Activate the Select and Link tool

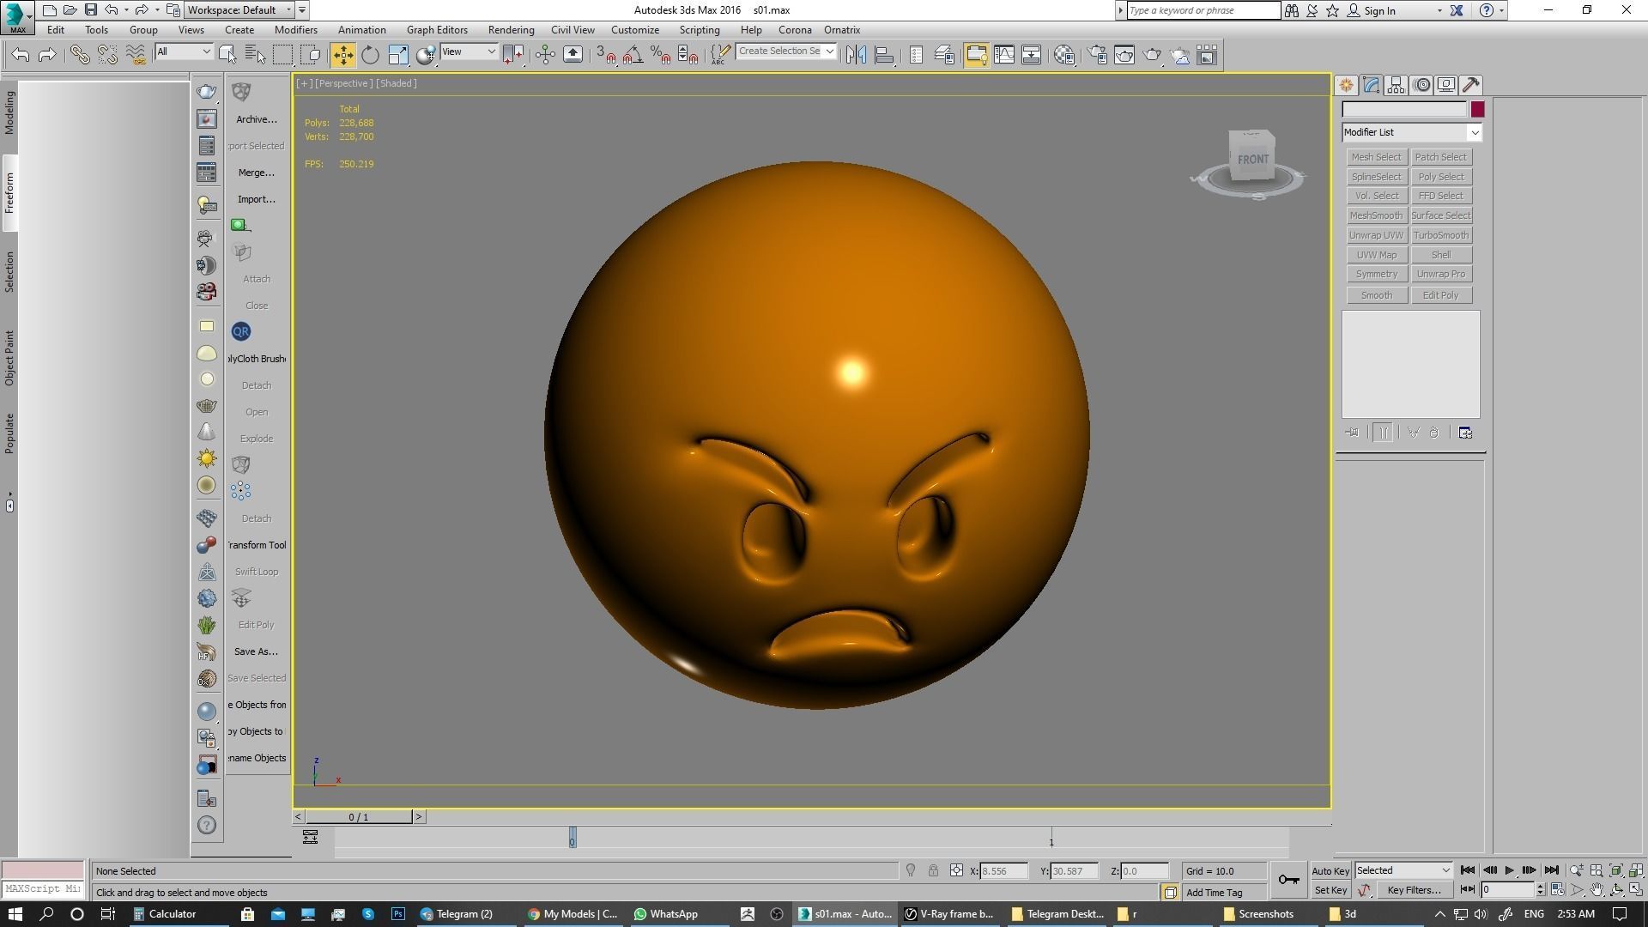point(80,55)
